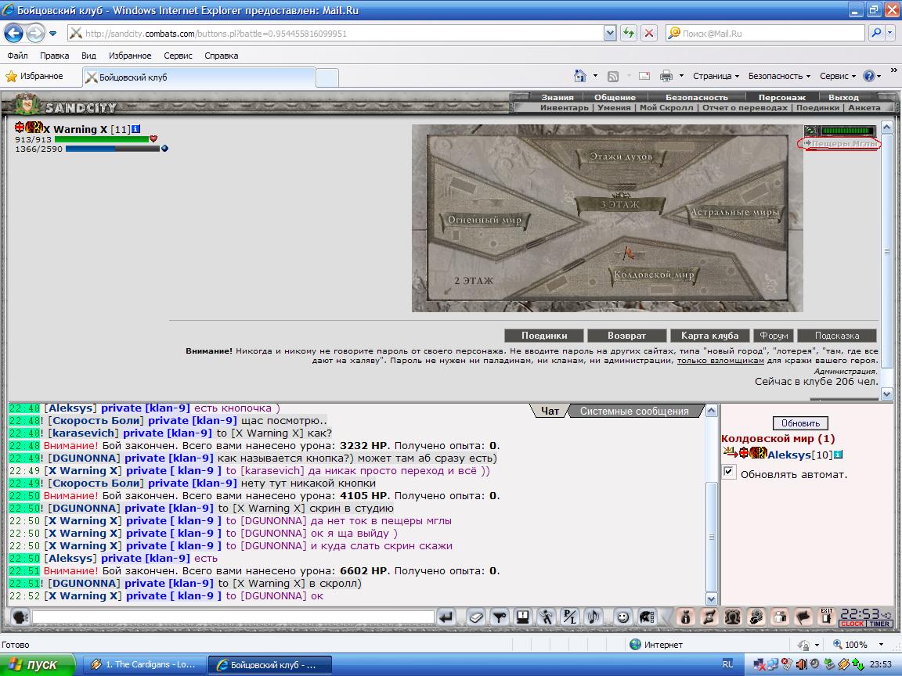Click the info icon next to Aleksys
The width and height of the screenshot is (902, 676).
coord(838,455)
